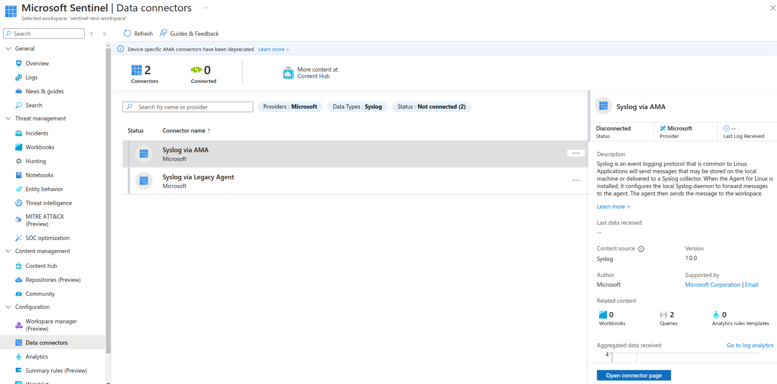The image size is (777, 384).
Task: Click the Data connectors grid icon in sidebar
Action: tap(19, 343)
